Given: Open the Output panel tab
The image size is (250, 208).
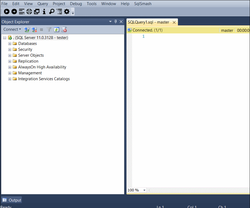Looking at the screenshot, I should [x=12, y=200].
